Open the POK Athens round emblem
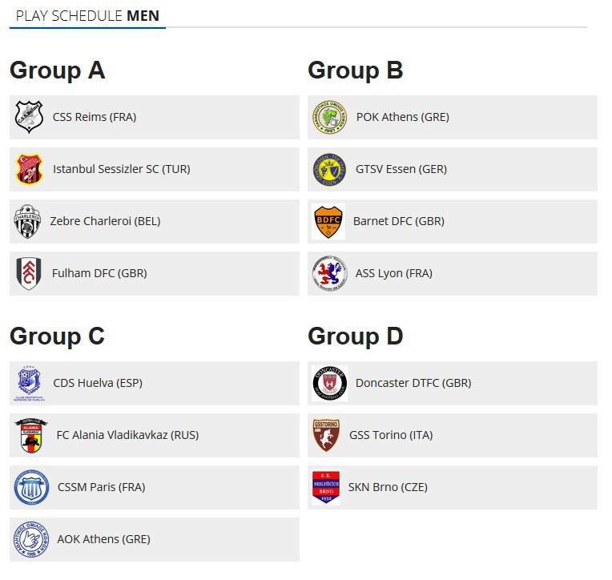 click(330, 117)
